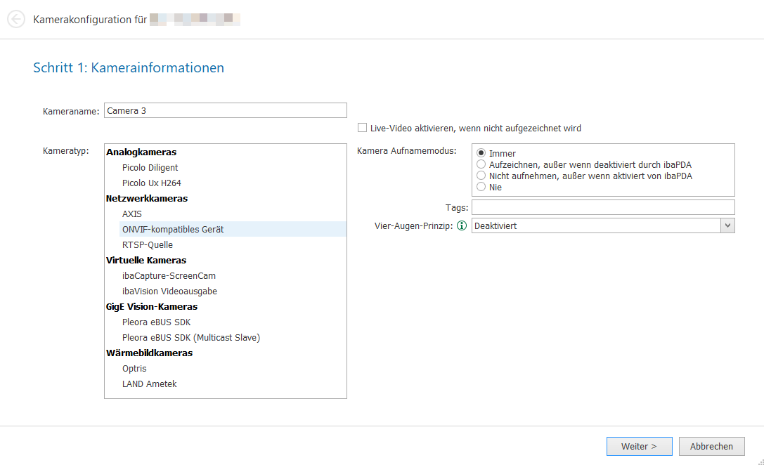Click the Vier-Augen-Prinzip info icon
The height and width of the screenshot is (465, 764).
click(461, 226)
